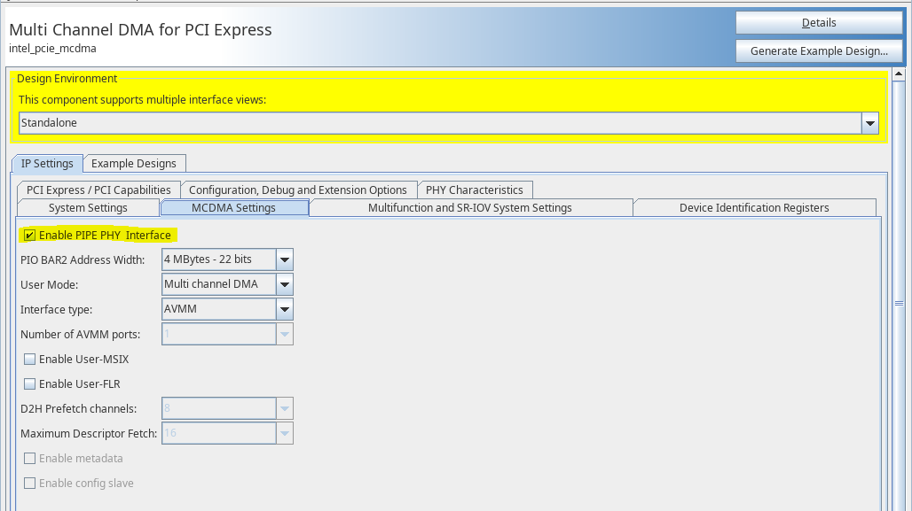Viewport: 912px width, 511px height.
Task: Open Configuration, Debug and Extension Options tab
Action: pos(298,190)
